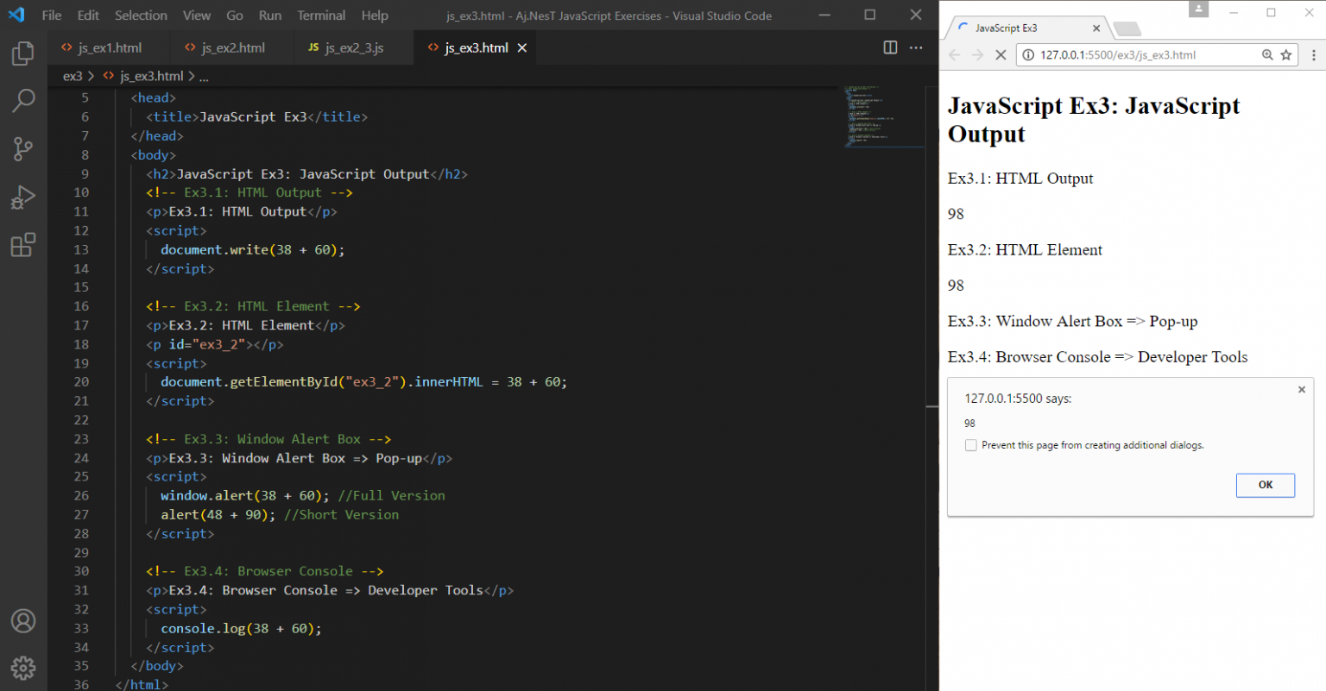Close the js_ex3.html editor tab
Screen dimensions: 1326x691
(521, 47)
